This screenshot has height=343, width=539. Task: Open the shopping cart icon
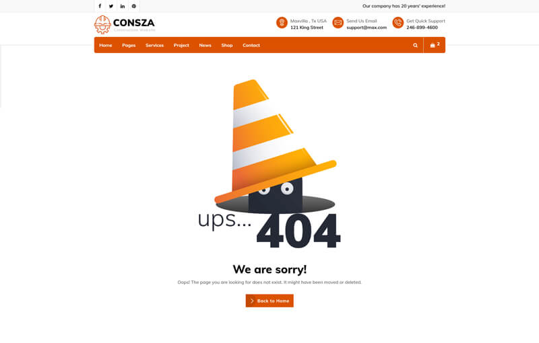tap(433, 45)
